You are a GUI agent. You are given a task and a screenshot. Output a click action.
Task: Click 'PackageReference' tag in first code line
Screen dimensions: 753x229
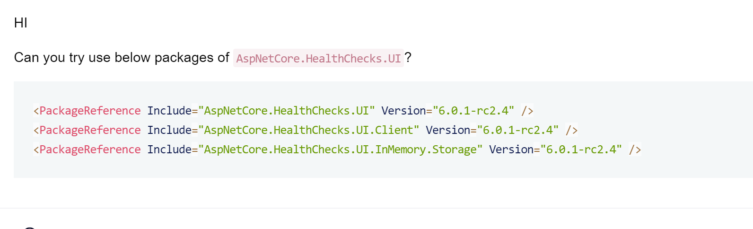pyautogui.click(x=90, y=111)
